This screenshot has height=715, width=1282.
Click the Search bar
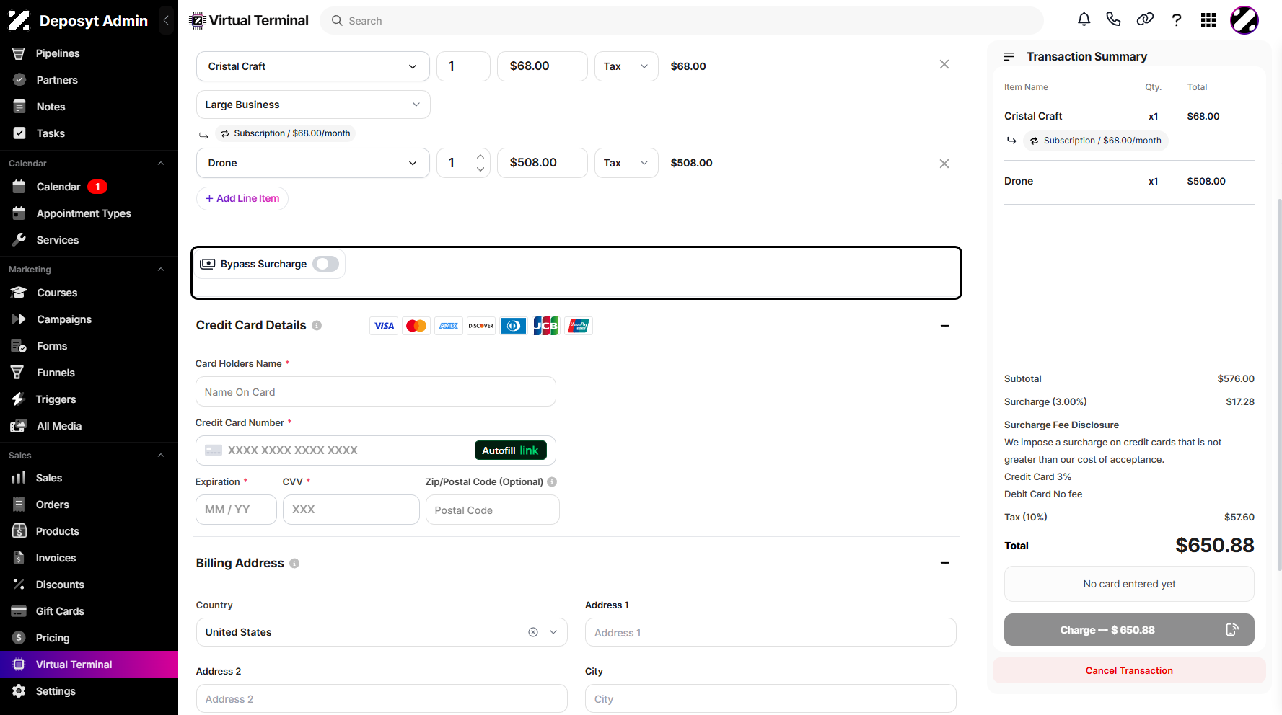click(x=682, y=21)
